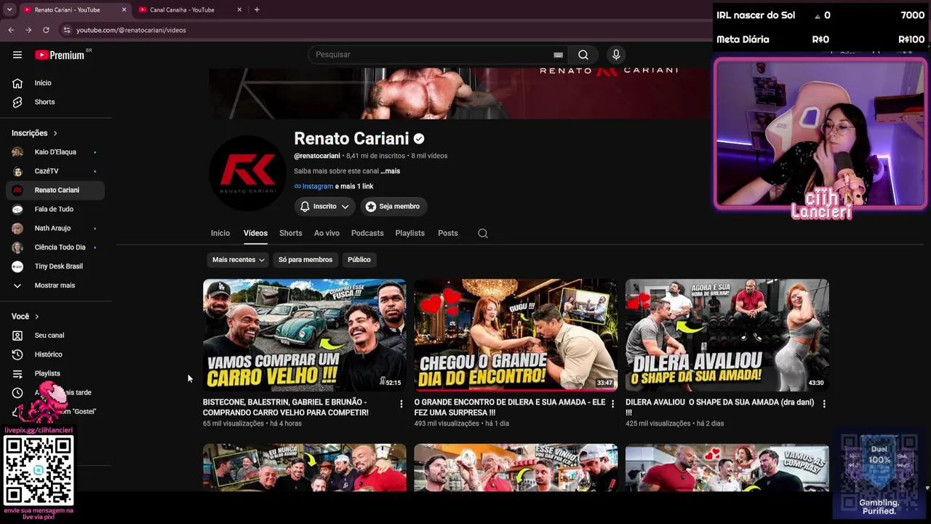
Task: Open video title Dilera Avaliou o Shape
Action: pyautogui.click(x=720, y=408)
